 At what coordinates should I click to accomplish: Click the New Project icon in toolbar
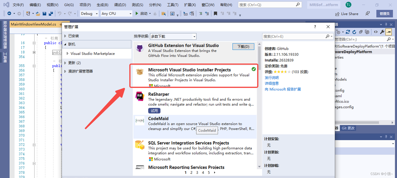coord(28,14)
